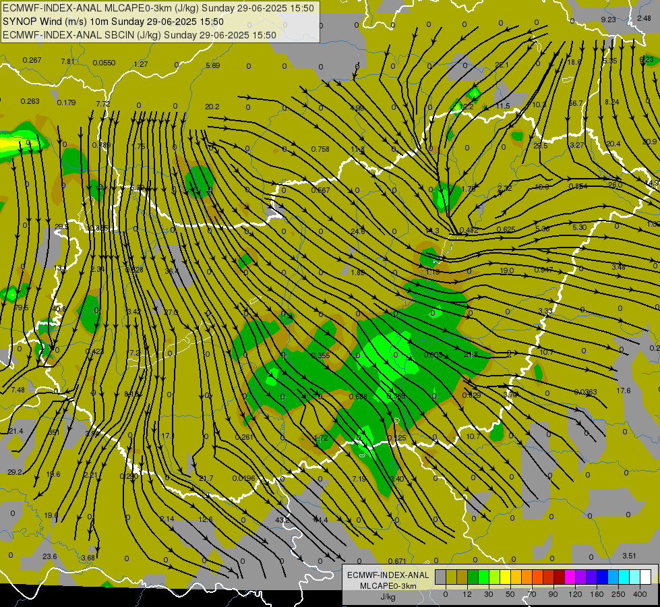The image size is (660, 607).
Task: Click the MLCAPE0-3km title line at top
Action: coord(158,8)
